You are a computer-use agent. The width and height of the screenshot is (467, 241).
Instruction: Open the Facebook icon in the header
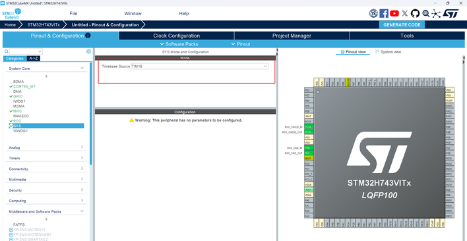pyautogui.click(x=384, y=13)
